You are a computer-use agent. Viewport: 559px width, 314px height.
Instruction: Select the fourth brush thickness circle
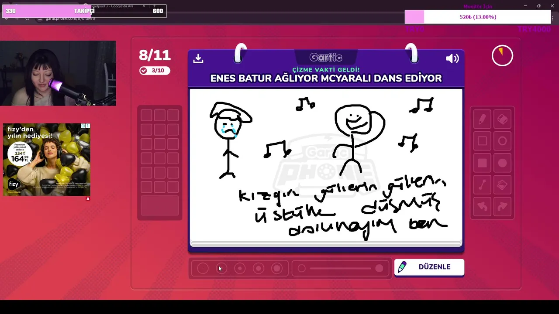pos(258,269)
